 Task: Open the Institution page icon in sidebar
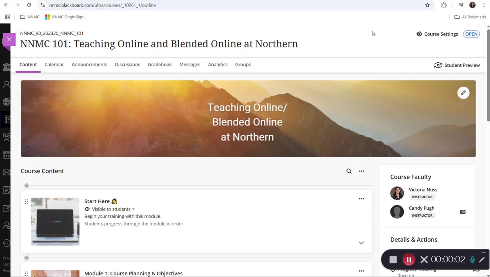[x=7, y=67]
